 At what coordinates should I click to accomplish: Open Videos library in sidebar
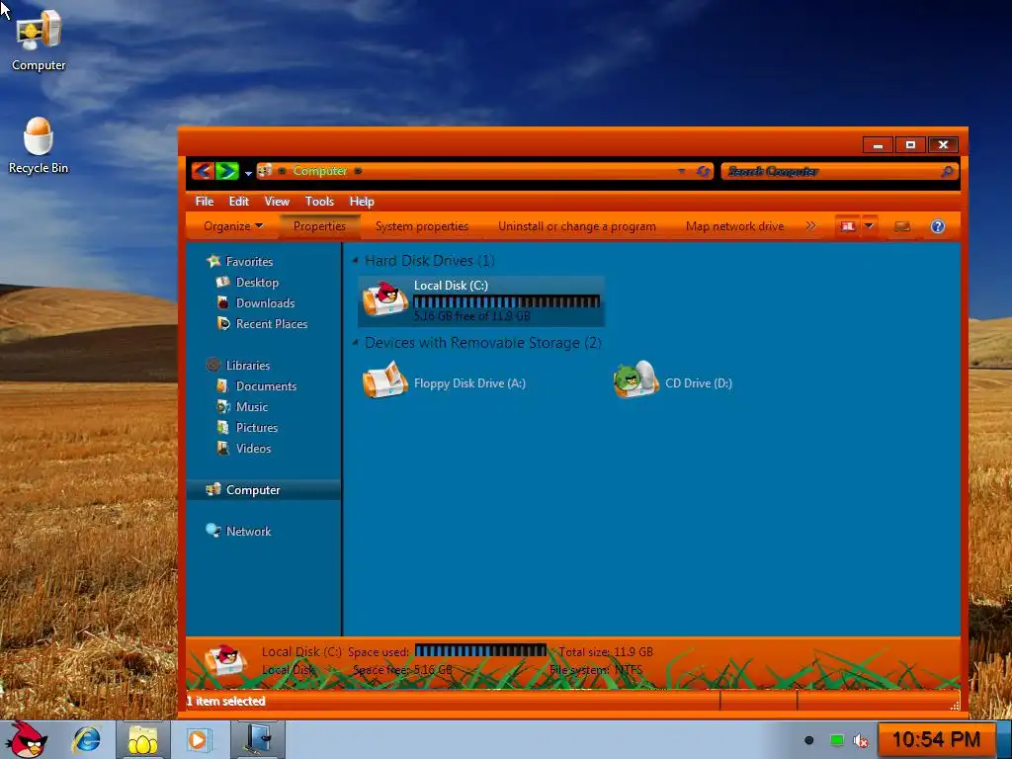[253, 448]
